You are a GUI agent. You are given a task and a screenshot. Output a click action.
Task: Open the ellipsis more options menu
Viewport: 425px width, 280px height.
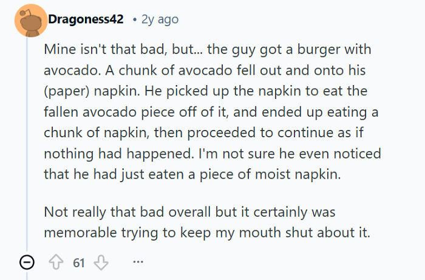pyautogui.click(x=138, y=263)
